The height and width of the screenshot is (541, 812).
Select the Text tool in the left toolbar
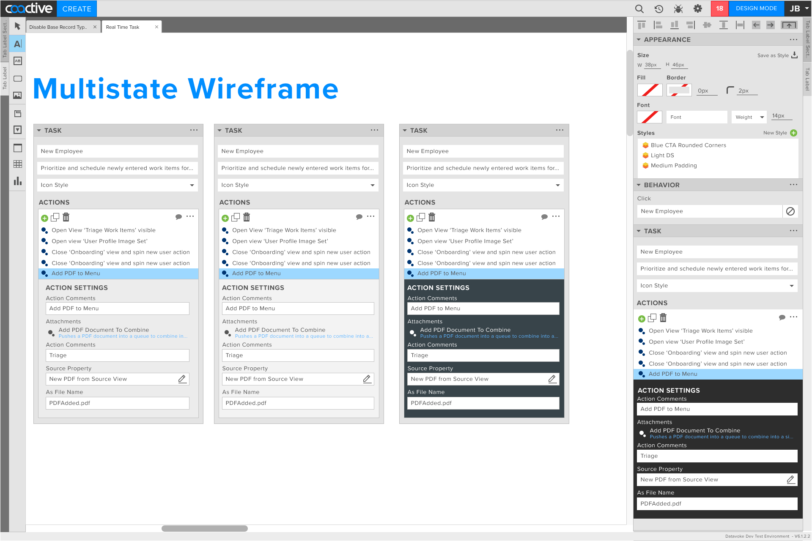[17, 43]
